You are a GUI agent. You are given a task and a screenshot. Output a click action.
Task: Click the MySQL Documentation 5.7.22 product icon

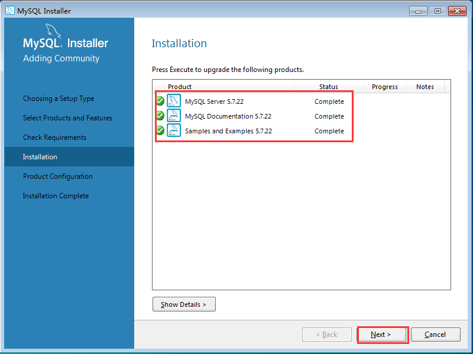pyautogui.click(x=174, y=116)
